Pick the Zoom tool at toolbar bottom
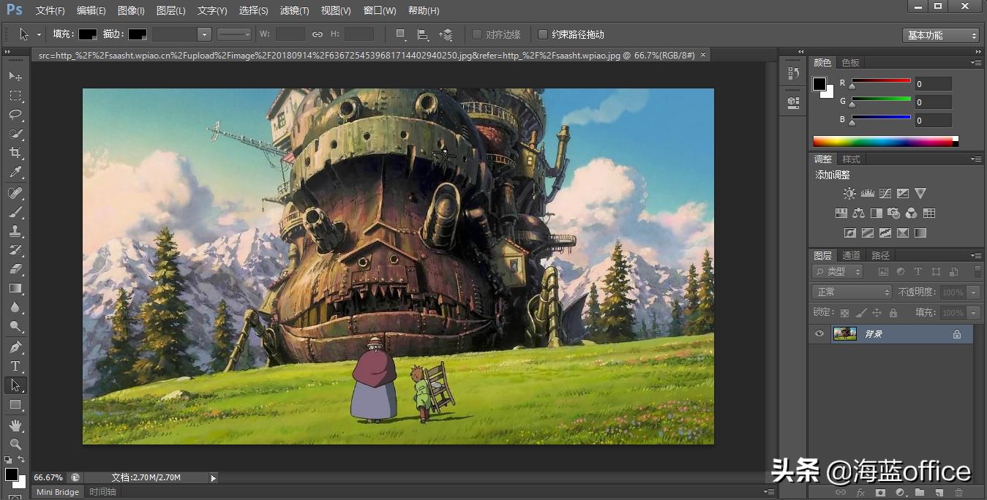987x500 pixels. pyautogui.click(x=16, y=442)
